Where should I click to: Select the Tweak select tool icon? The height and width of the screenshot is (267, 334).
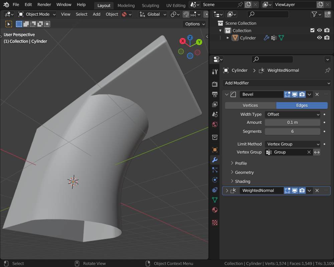[9, 24]
